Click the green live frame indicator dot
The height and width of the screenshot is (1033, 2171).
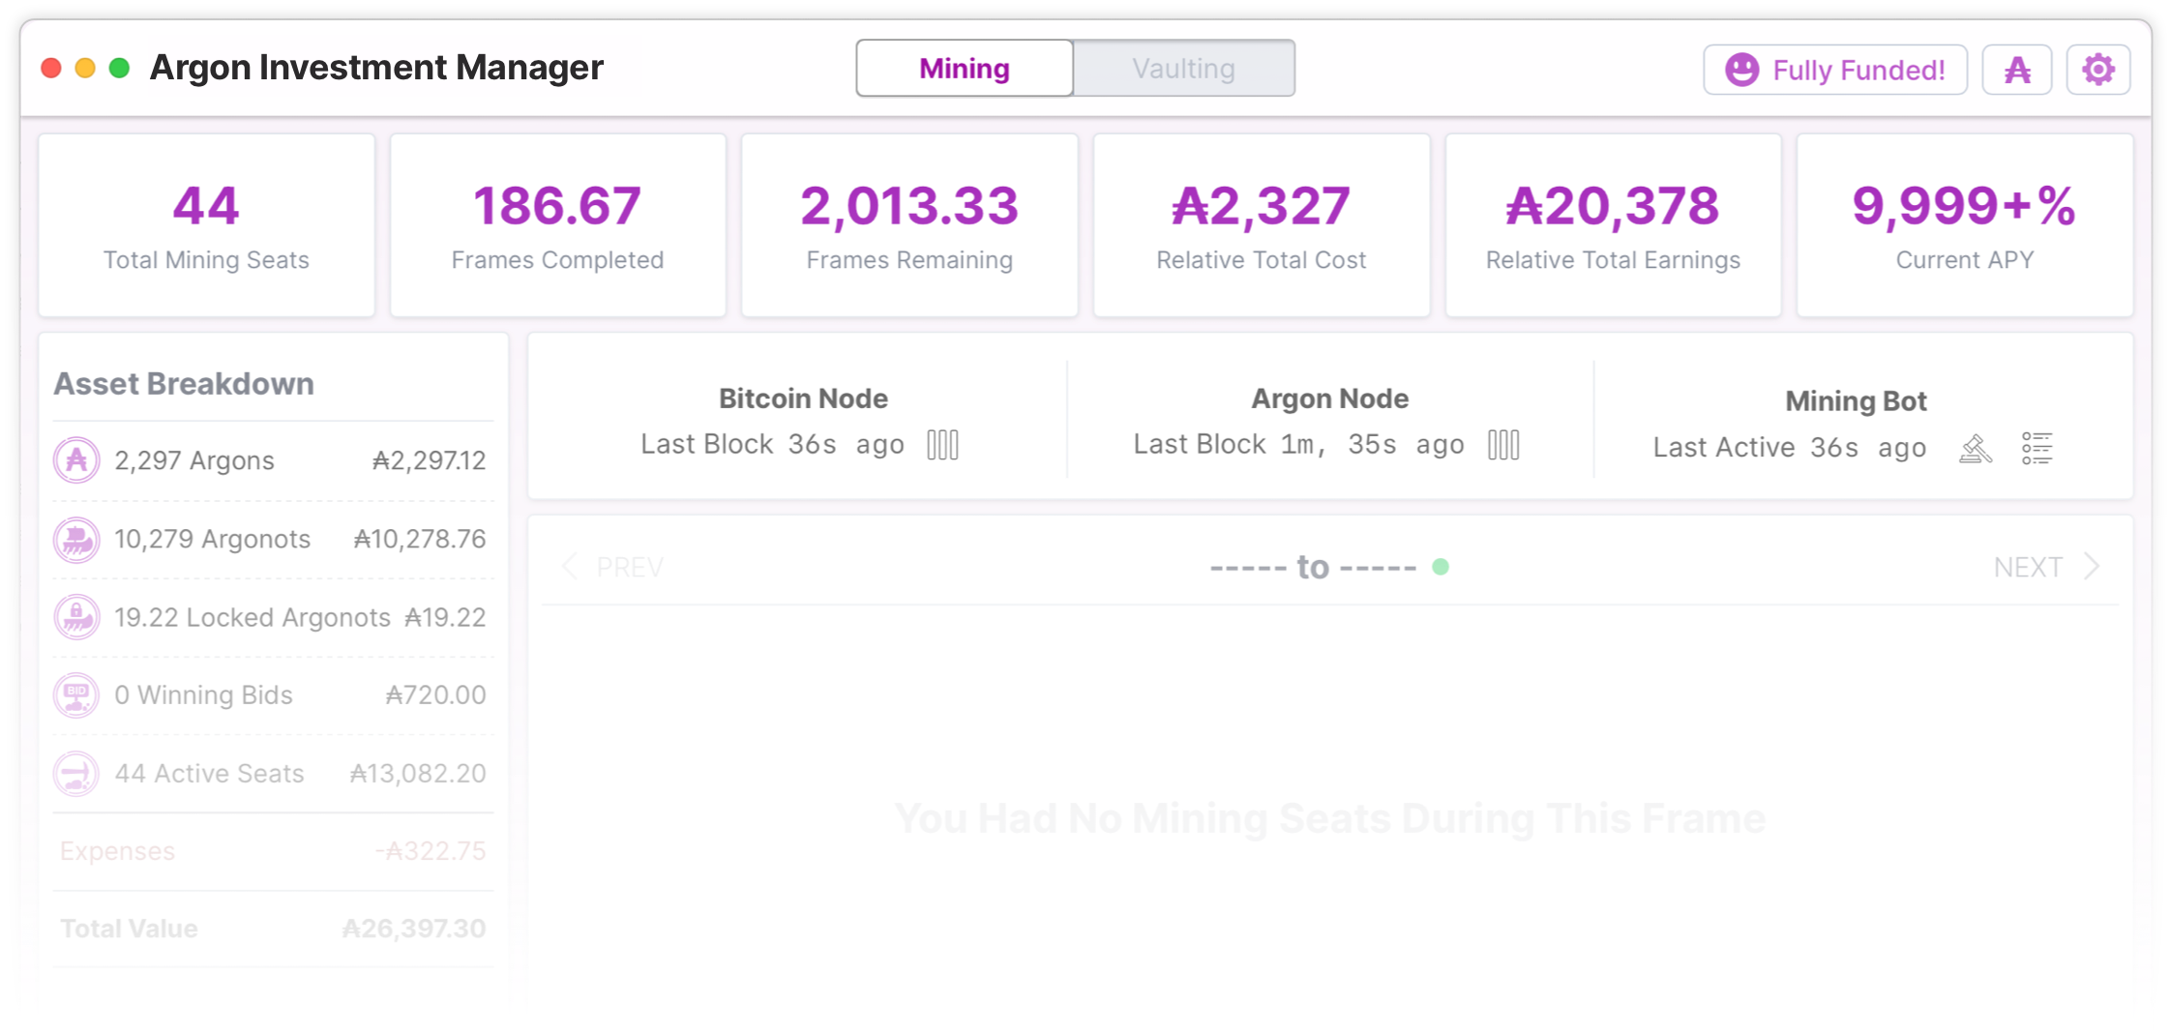1441,567
